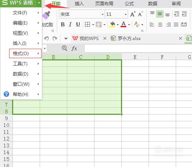Open the 视图(V) submenu
The width and height of the screenshot is (192, 167).
coord(21,33)
